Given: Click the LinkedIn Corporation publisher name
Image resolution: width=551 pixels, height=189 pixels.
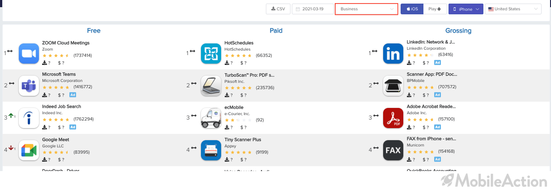Looking at the screenshot, I should (426, 48).
